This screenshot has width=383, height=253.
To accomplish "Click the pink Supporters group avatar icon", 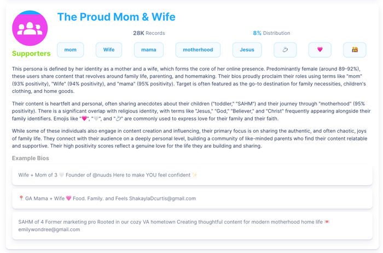I will click(x=30, y=28).
